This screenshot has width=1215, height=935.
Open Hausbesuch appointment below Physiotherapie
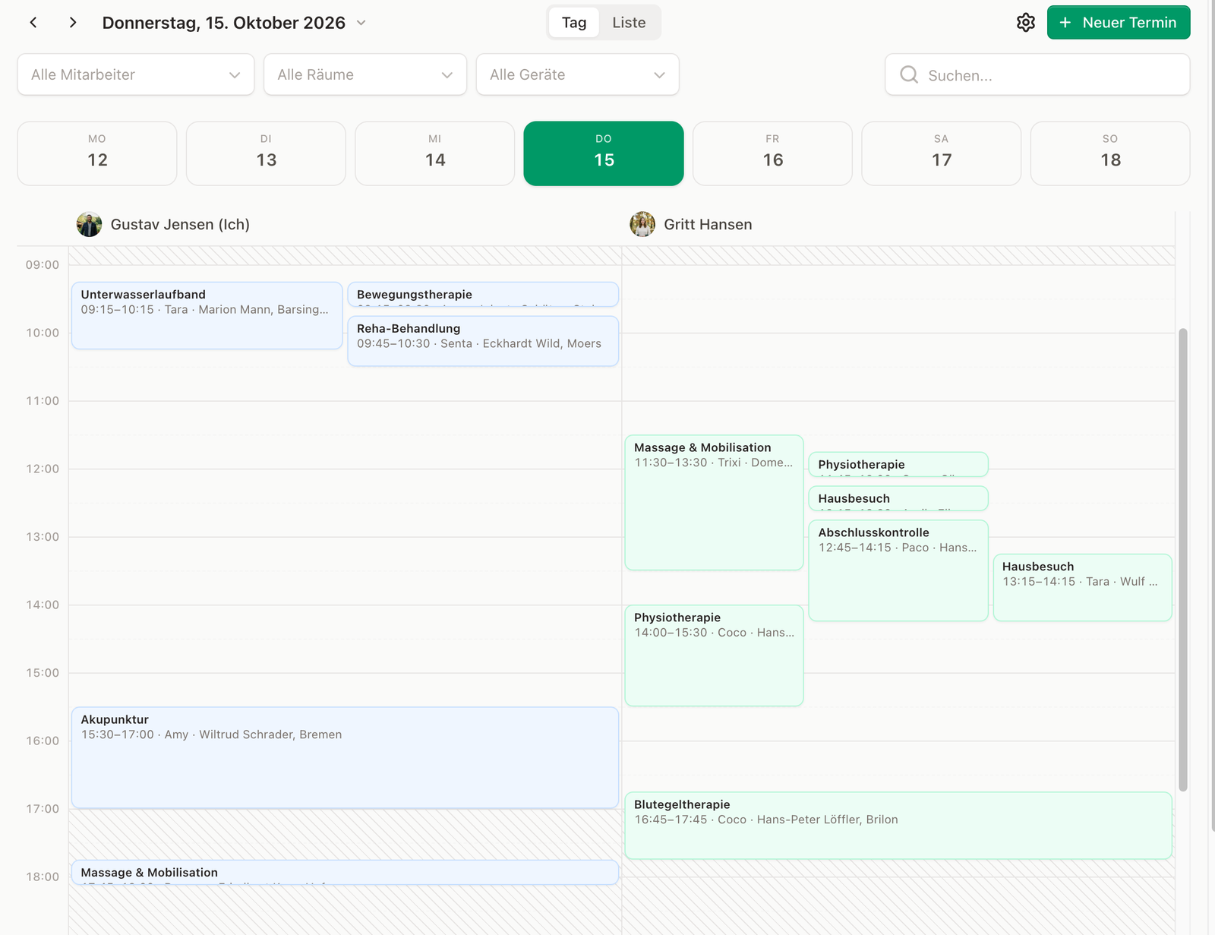coord(898,498)
